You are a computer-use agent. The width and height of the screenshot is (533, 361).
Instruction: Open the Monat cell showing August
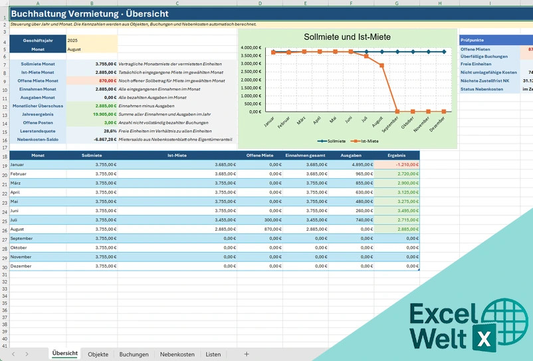point(92,49)
